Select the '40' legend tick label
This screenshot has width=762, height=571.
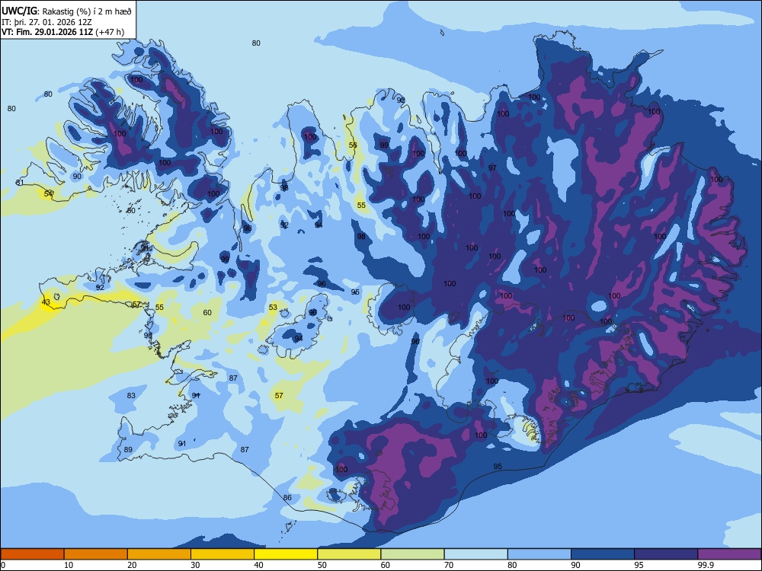[258, 565]
